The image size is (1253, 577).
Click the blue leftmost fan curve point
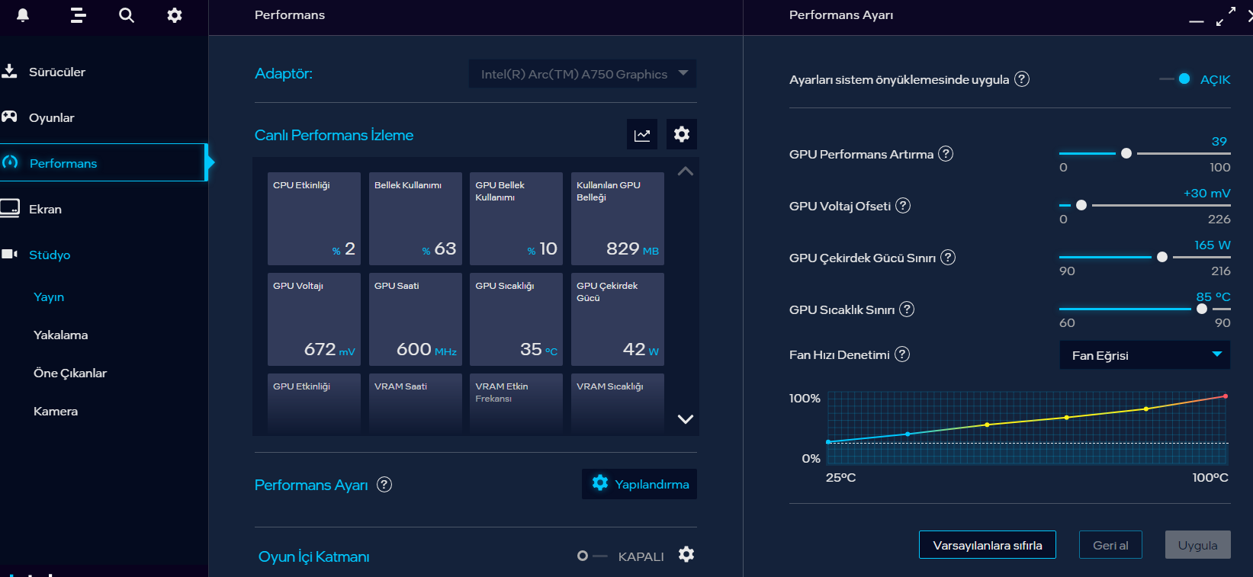829,442
